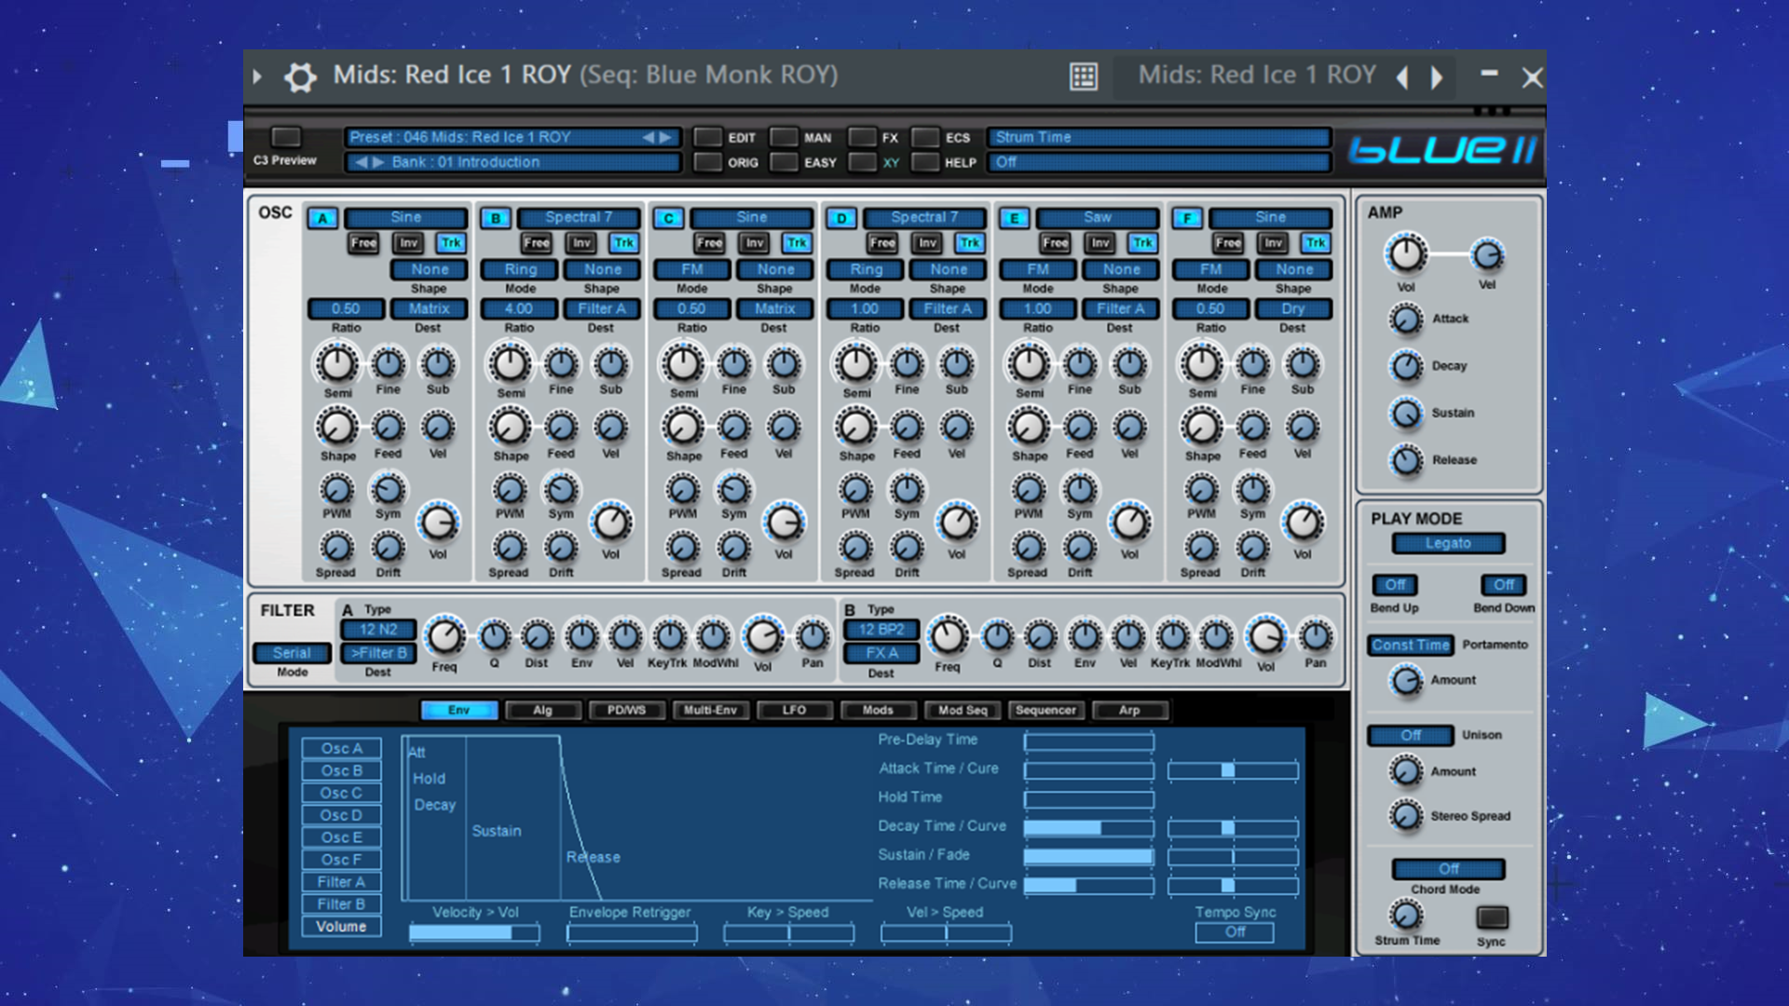
Task: Click Osc A Vol knob
Action: pos(438,523)
